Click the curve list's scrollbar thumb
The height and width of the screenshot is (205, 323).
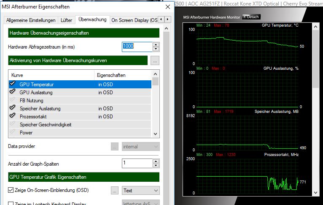coord(156,82)
